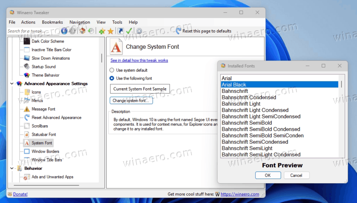Click the tree panel vertical scrollbar
Viewport: 357px width, 203px height.
[x=102, y=58]
